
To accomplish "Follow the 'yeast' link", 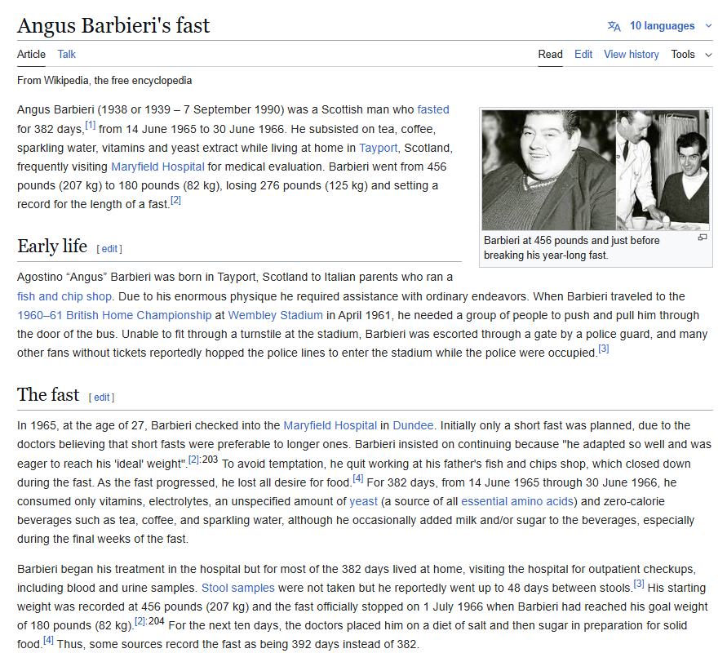I will [364, 501].
